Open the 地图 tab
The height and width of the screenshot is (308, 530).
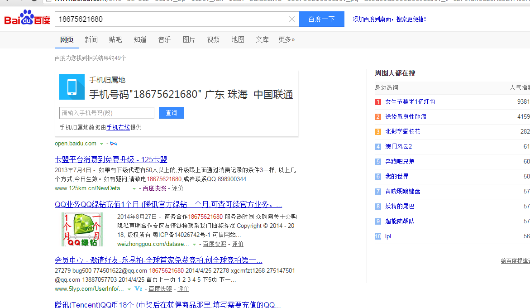[238, 39]
